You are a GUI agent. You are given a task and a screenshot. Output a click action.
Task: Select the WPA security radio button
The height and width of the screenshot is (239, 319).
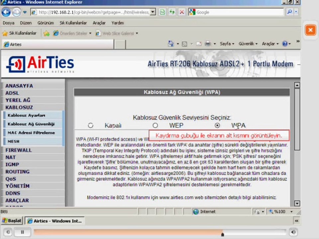tap(217, 125)
